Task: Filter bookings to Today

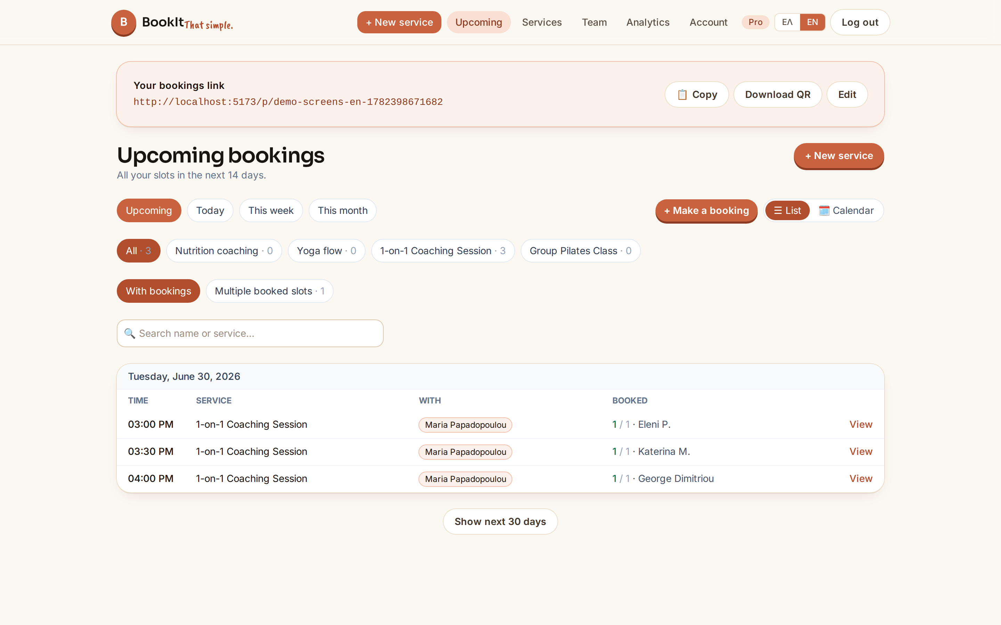Action: point(210,210)
